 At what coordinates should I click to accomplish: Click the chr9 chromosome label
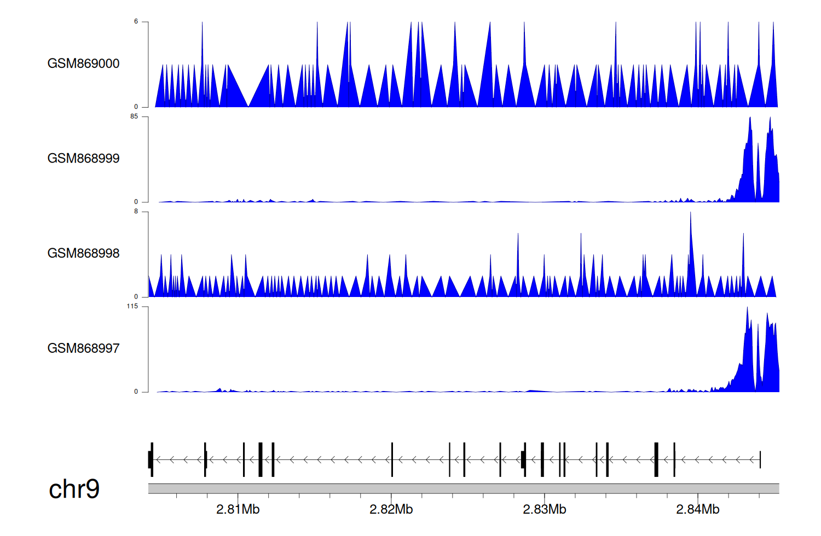74,489
